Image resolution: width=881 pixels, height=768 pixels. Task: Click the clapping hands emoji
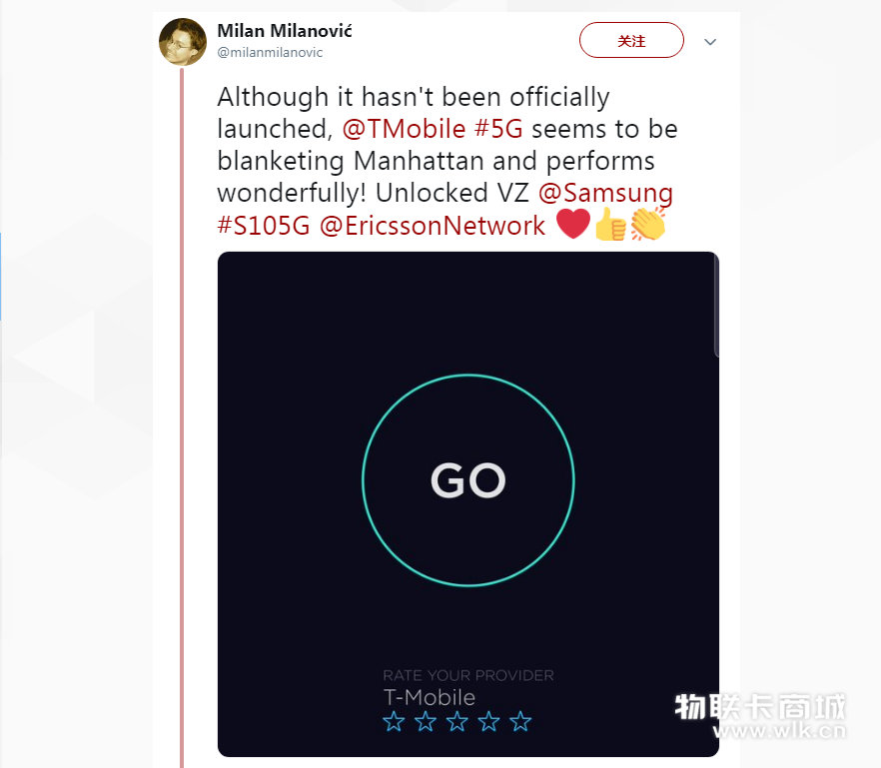click(x=648, y=224)
